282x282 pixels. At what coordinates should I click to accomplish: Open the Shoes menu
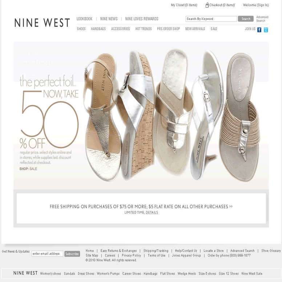(x=81, y=29)
